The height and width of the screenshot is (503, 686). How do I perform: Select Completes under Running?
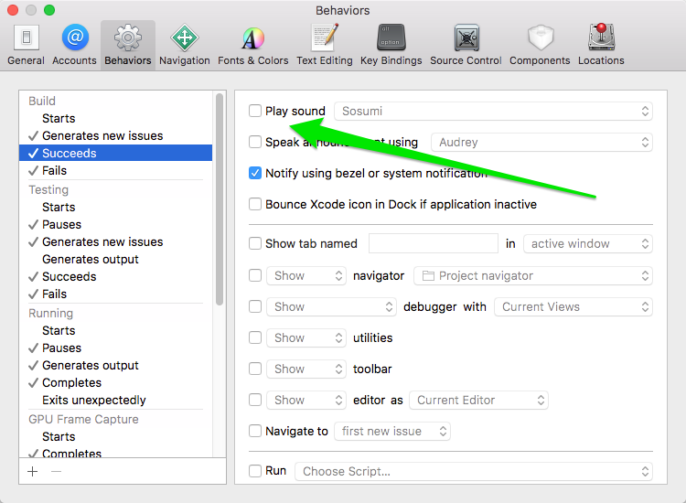(x=116, y=382)
